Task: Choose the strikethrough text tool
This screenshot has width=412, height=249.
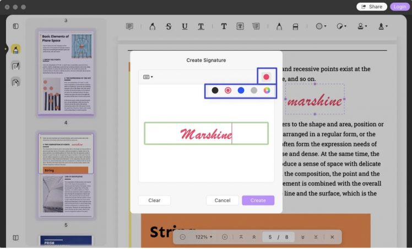Action: pos(169,26)
